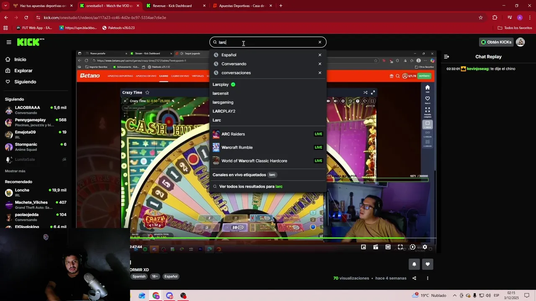Open the Pennygameplay followed channel
This screenshot has width=536, height=301.
click(x=36, y=122)
